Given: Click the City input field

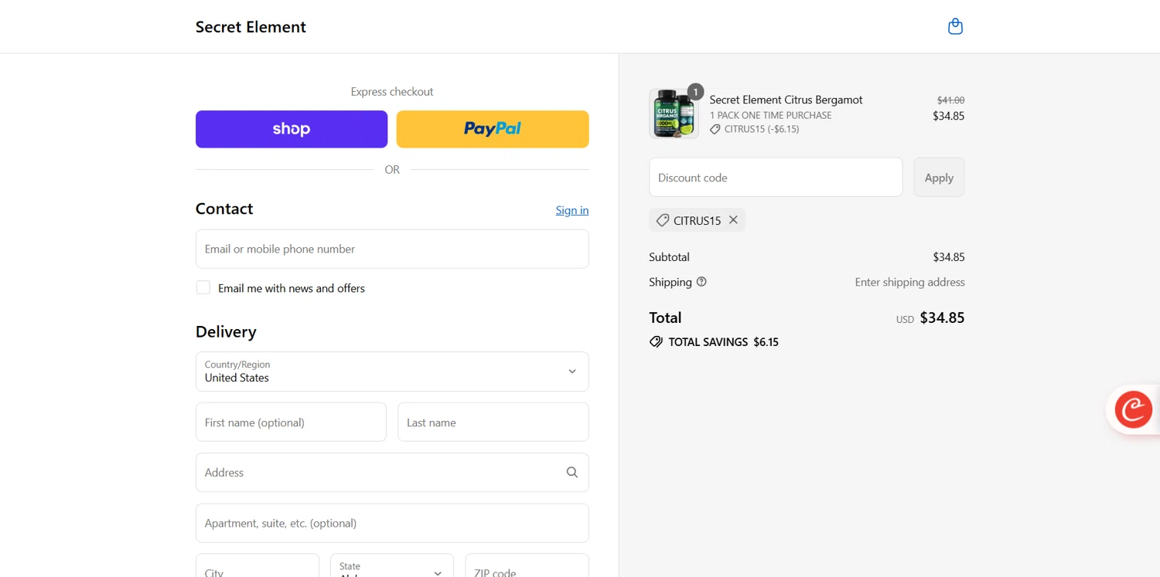Looking at the screenshot, I should (x=258, y=565).
